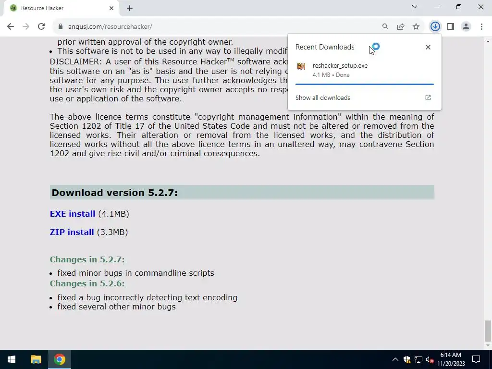Click the reshacker_setup.exe RH file icon
The width and height of the screenshot is (492, 369).
pyautogui.click(x=301, y=66)
